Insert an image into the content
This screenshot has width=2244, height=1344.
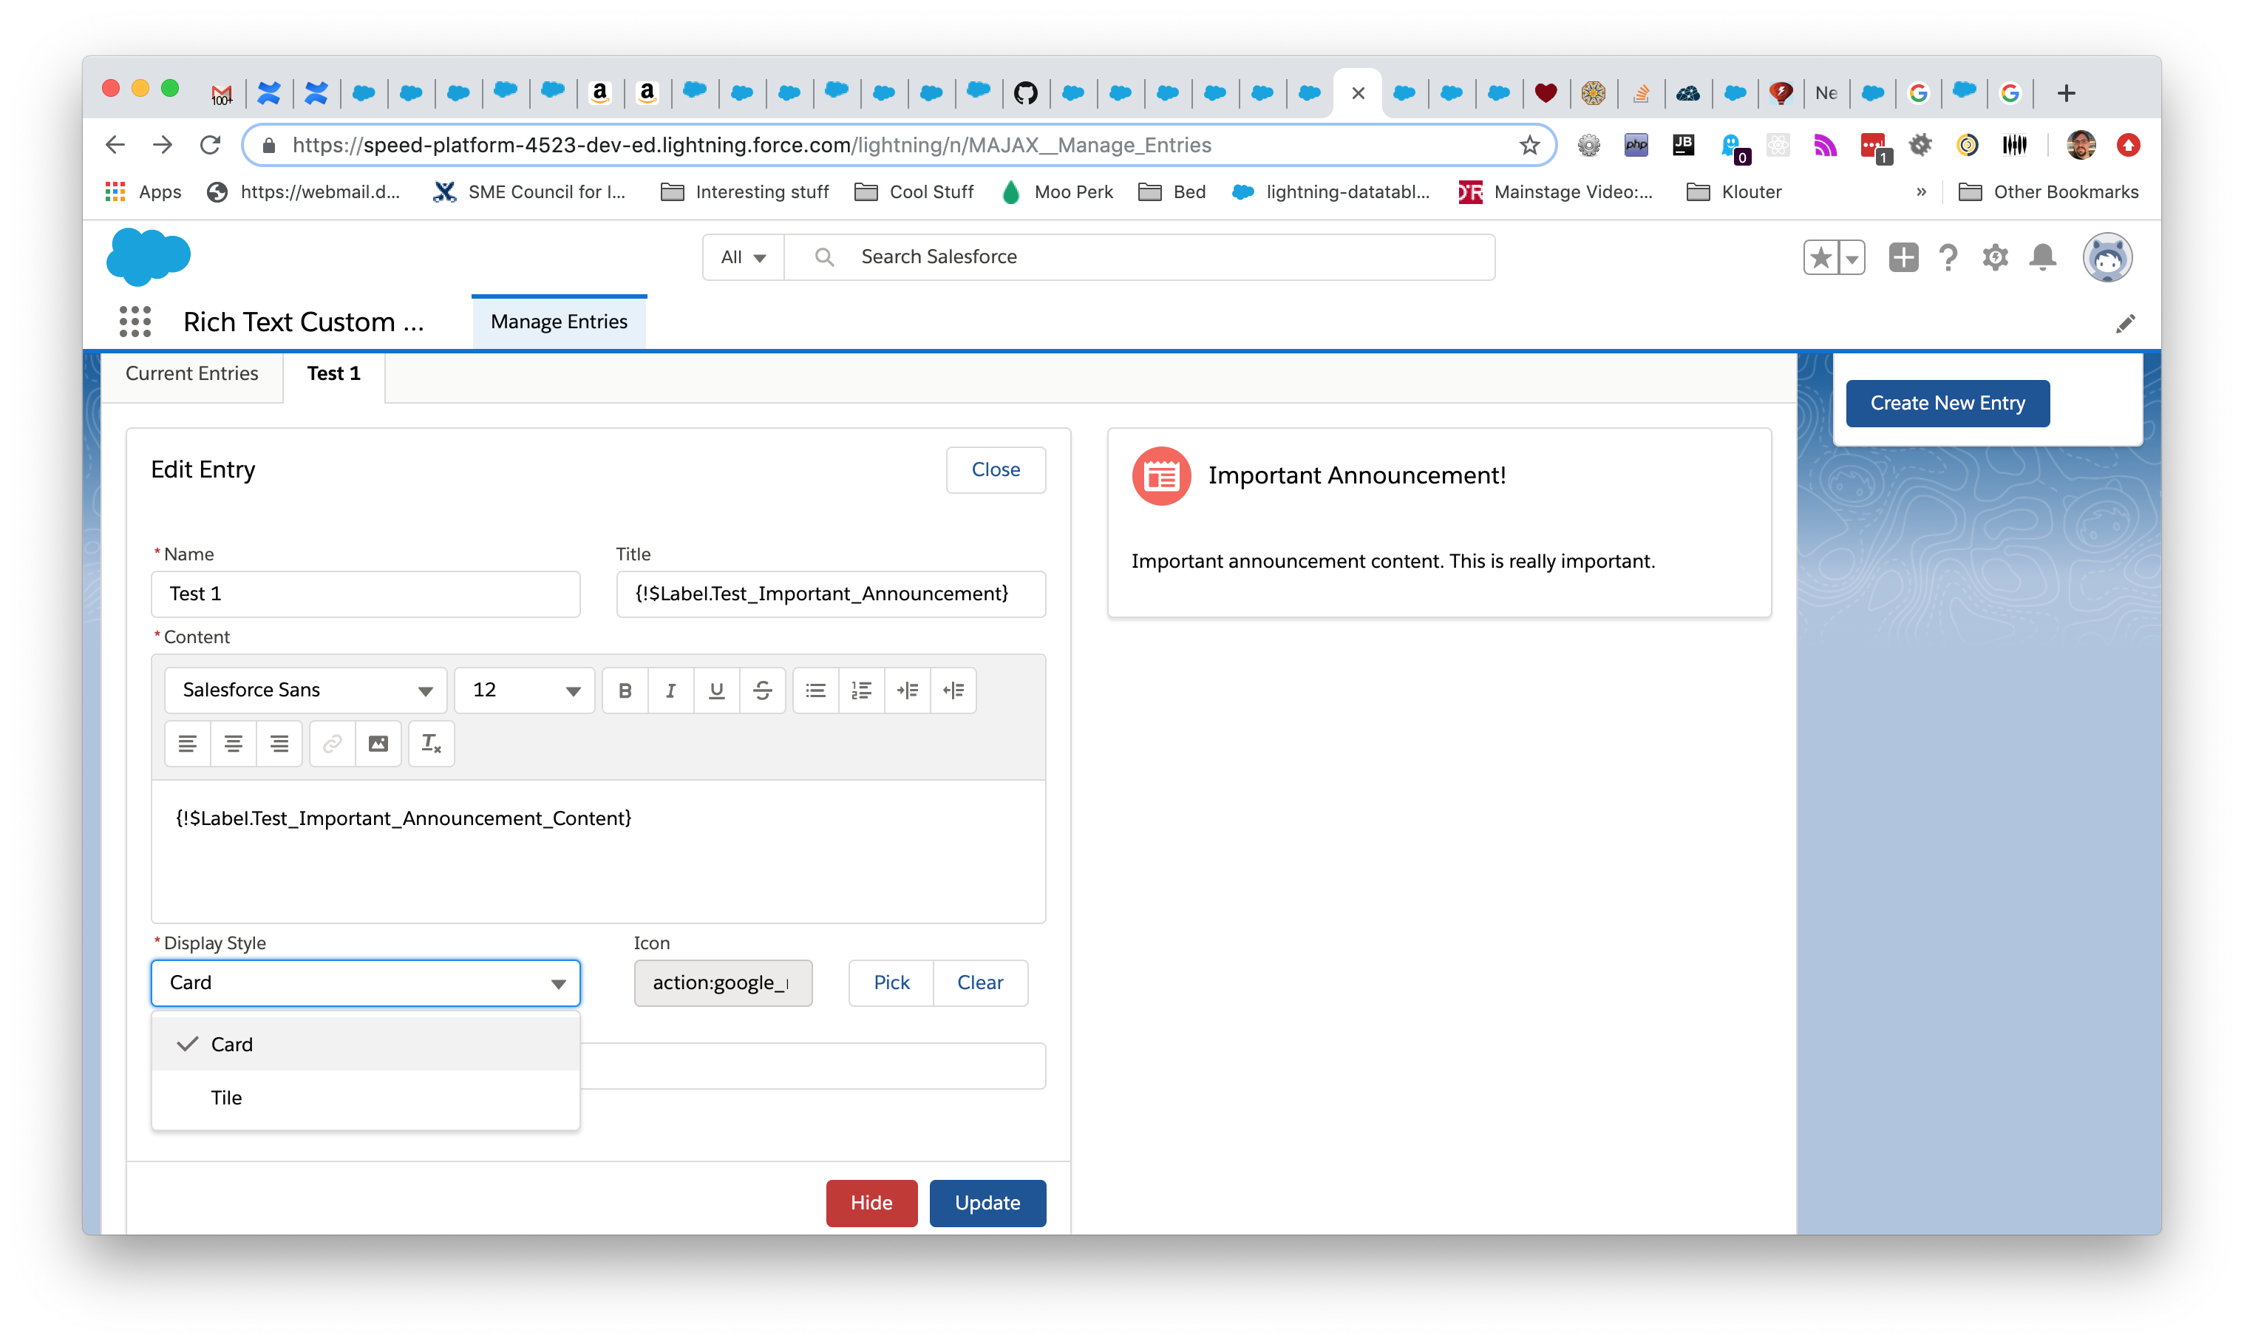378,744
